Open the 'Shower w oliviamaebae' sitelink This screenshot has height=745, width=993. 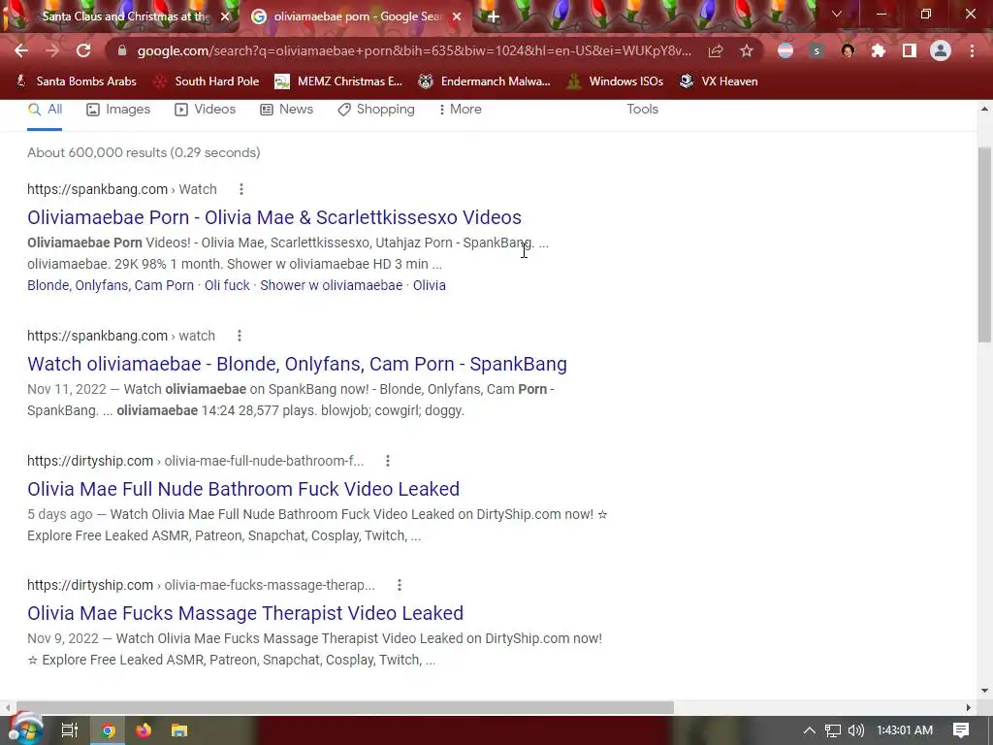332,286
